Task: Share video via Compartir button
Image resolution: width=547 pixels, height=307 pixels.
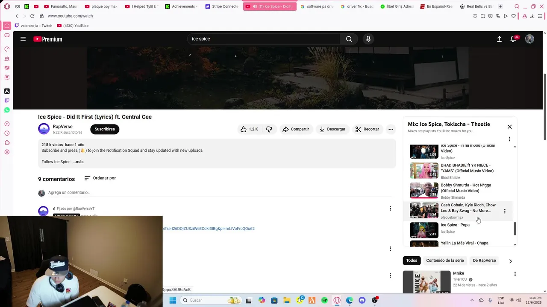Action: pyautogui.click(x=296, y=129)
